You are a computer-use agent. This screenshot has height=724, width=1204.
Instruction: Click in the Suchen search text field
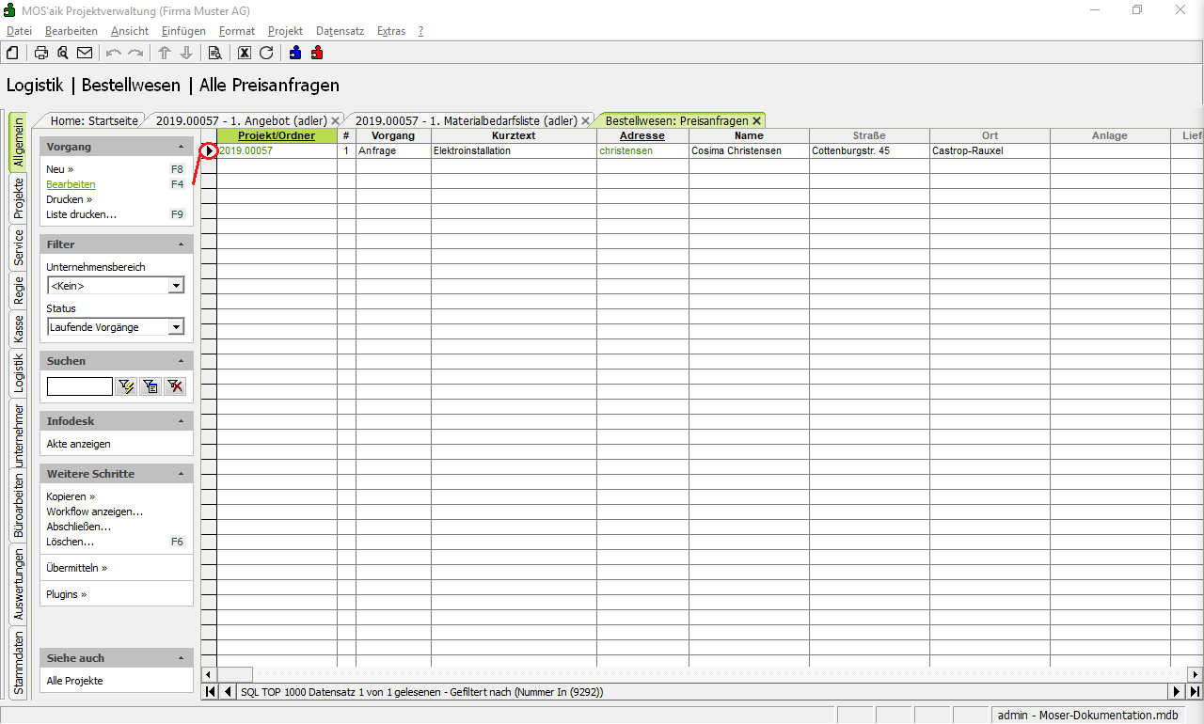click(x=80, y=386)
